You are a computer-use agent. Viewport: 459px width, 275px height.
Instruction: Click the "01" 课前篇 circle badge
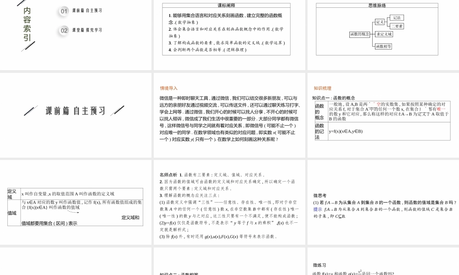(63, 11)
